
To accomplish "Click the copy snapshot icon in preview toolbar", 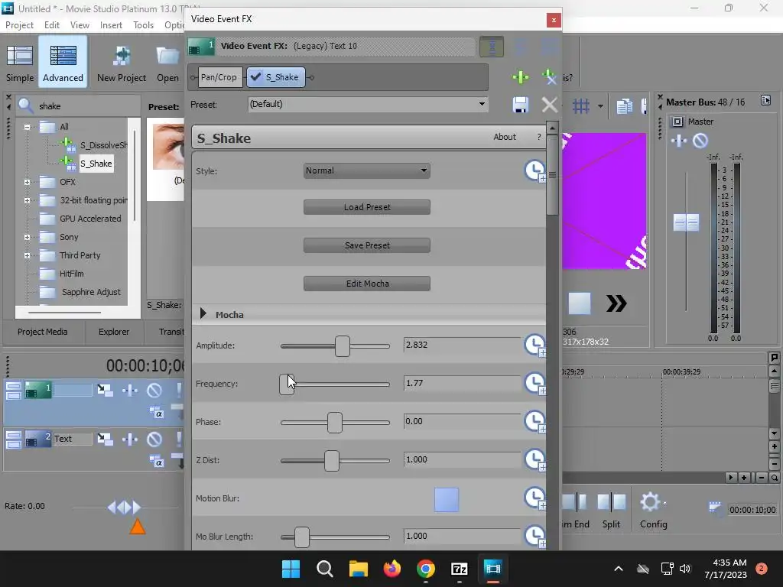I will click(624, 105).
